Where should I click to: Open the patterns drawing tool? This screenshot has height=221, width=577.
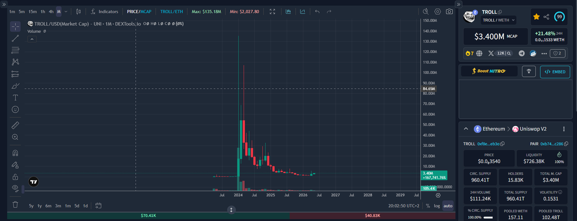15,62
